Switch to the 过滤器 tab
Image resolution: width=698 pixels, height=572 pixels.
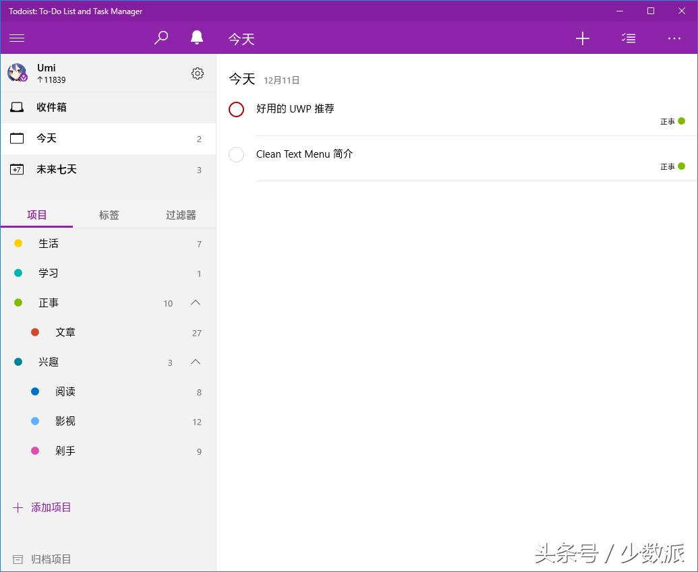[x=181, y=216]
